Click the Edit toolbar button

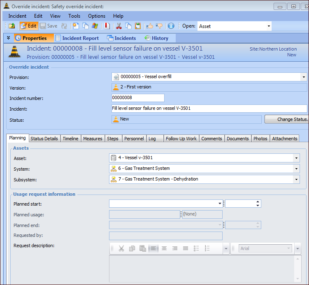coord(28,26)
